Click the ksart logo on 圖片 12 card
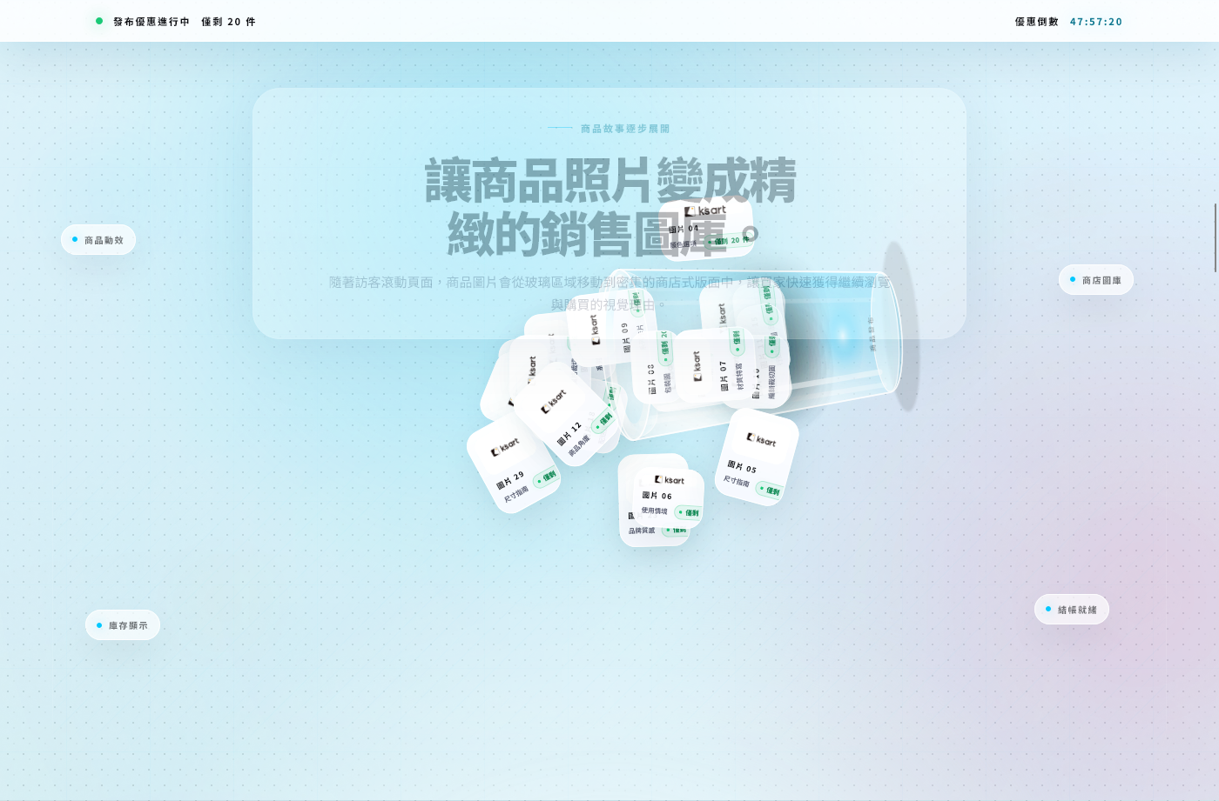This screenshot has height=801, width=1219. pyautogui.click(x=554, y=401)
